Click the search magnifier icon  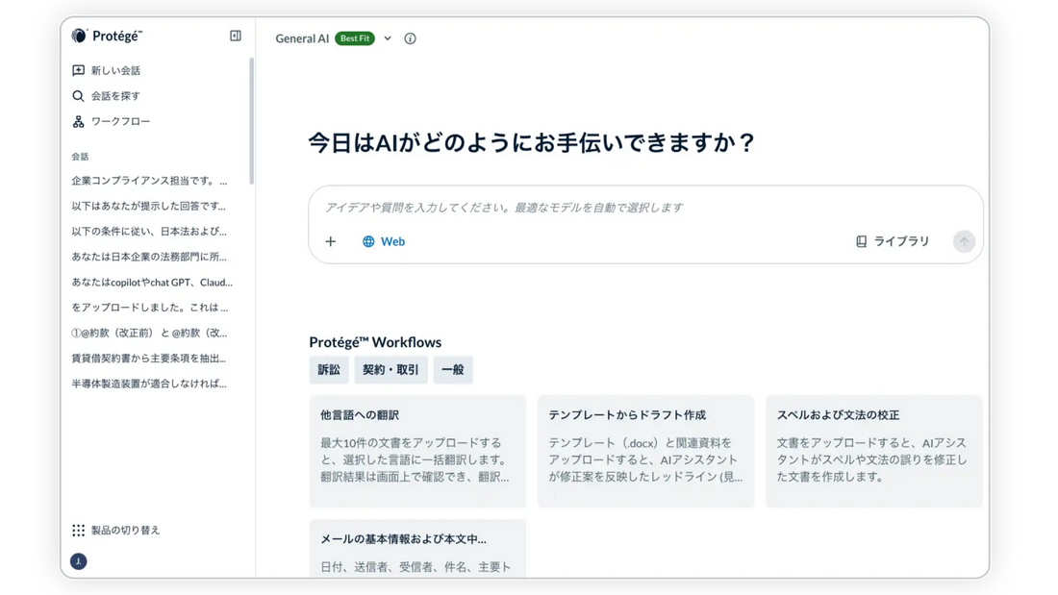click(x=78, y=96)
